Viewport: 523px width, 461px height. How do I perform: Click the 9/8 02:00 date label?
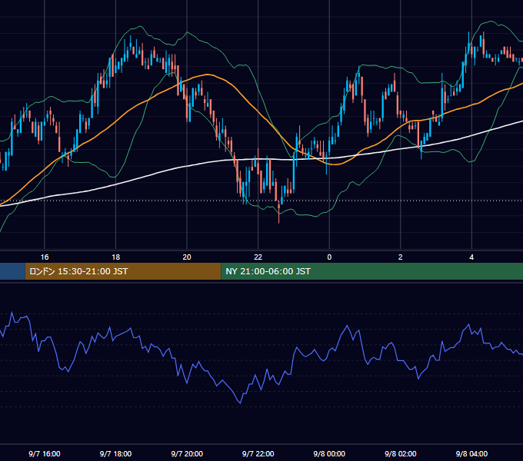[x=400, y=453]
